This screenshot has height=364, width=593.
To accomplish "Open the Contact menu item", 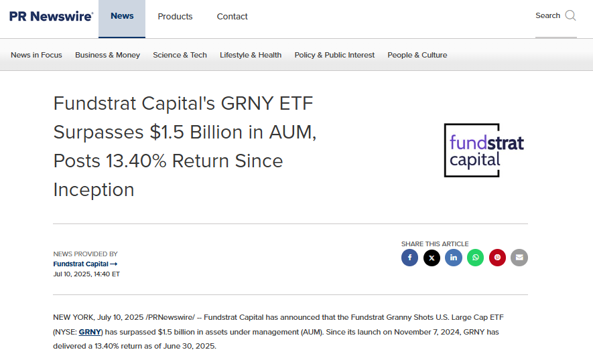I will [x=232, y=17].
